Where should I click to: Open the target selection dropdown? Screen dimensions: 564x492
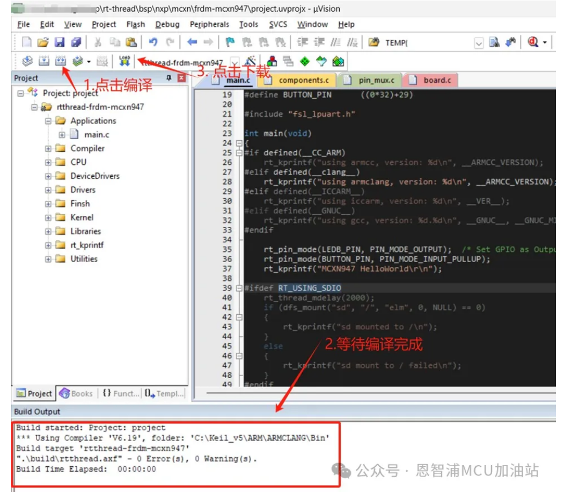pyautogui.click(x=235, y=62)
